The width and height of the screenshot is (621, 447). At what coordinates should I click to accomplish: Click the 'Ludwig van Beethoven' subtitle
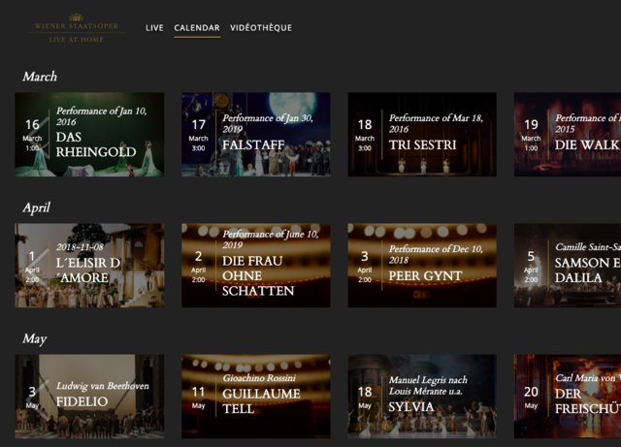click(103, 386)
